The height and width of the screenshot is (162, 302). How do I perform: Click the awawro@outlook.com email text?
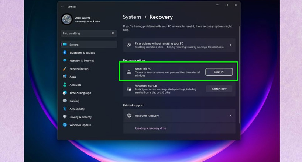point(87,21)
